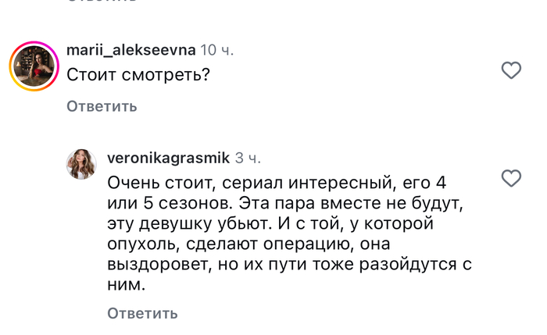Visit the marii_alekseevna username link
The image size is (547, 335).
(131, 50)
